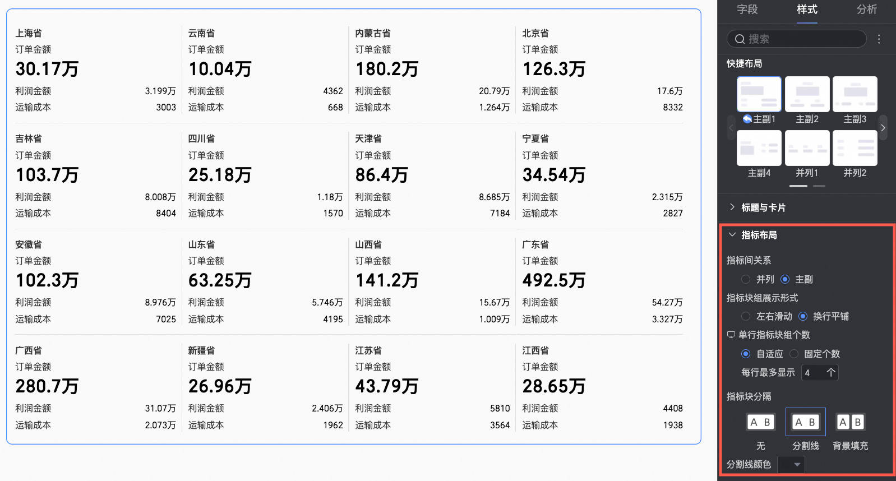Select 分割线 separator style icon
The width and height of the screenshot is (896, 481).
pyautogui.click(x=805, y=422)
